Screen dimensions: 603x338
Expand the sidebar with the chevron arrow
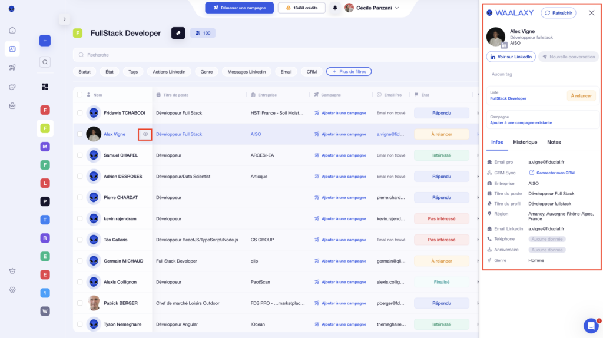(x=64, y=19)
